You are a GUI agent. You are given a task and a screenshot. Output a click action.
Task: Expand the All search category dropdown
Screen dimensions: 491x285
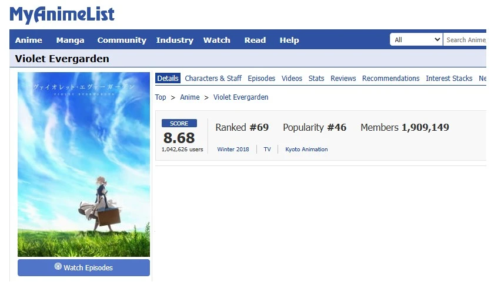[416, 40]
